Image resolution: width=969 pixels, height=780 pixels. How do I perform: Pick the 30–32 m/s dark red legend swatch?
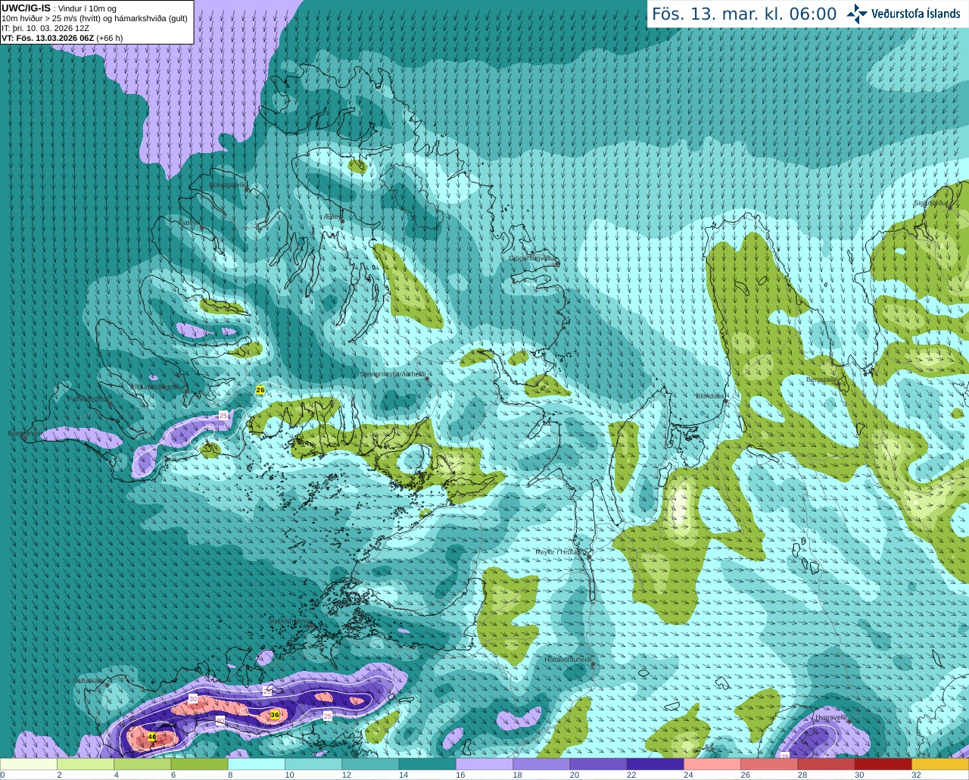click(883, 764)
